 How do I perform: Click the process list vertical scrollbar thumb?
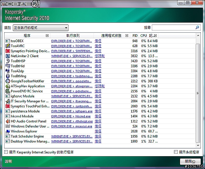click(x=198, y=93)
